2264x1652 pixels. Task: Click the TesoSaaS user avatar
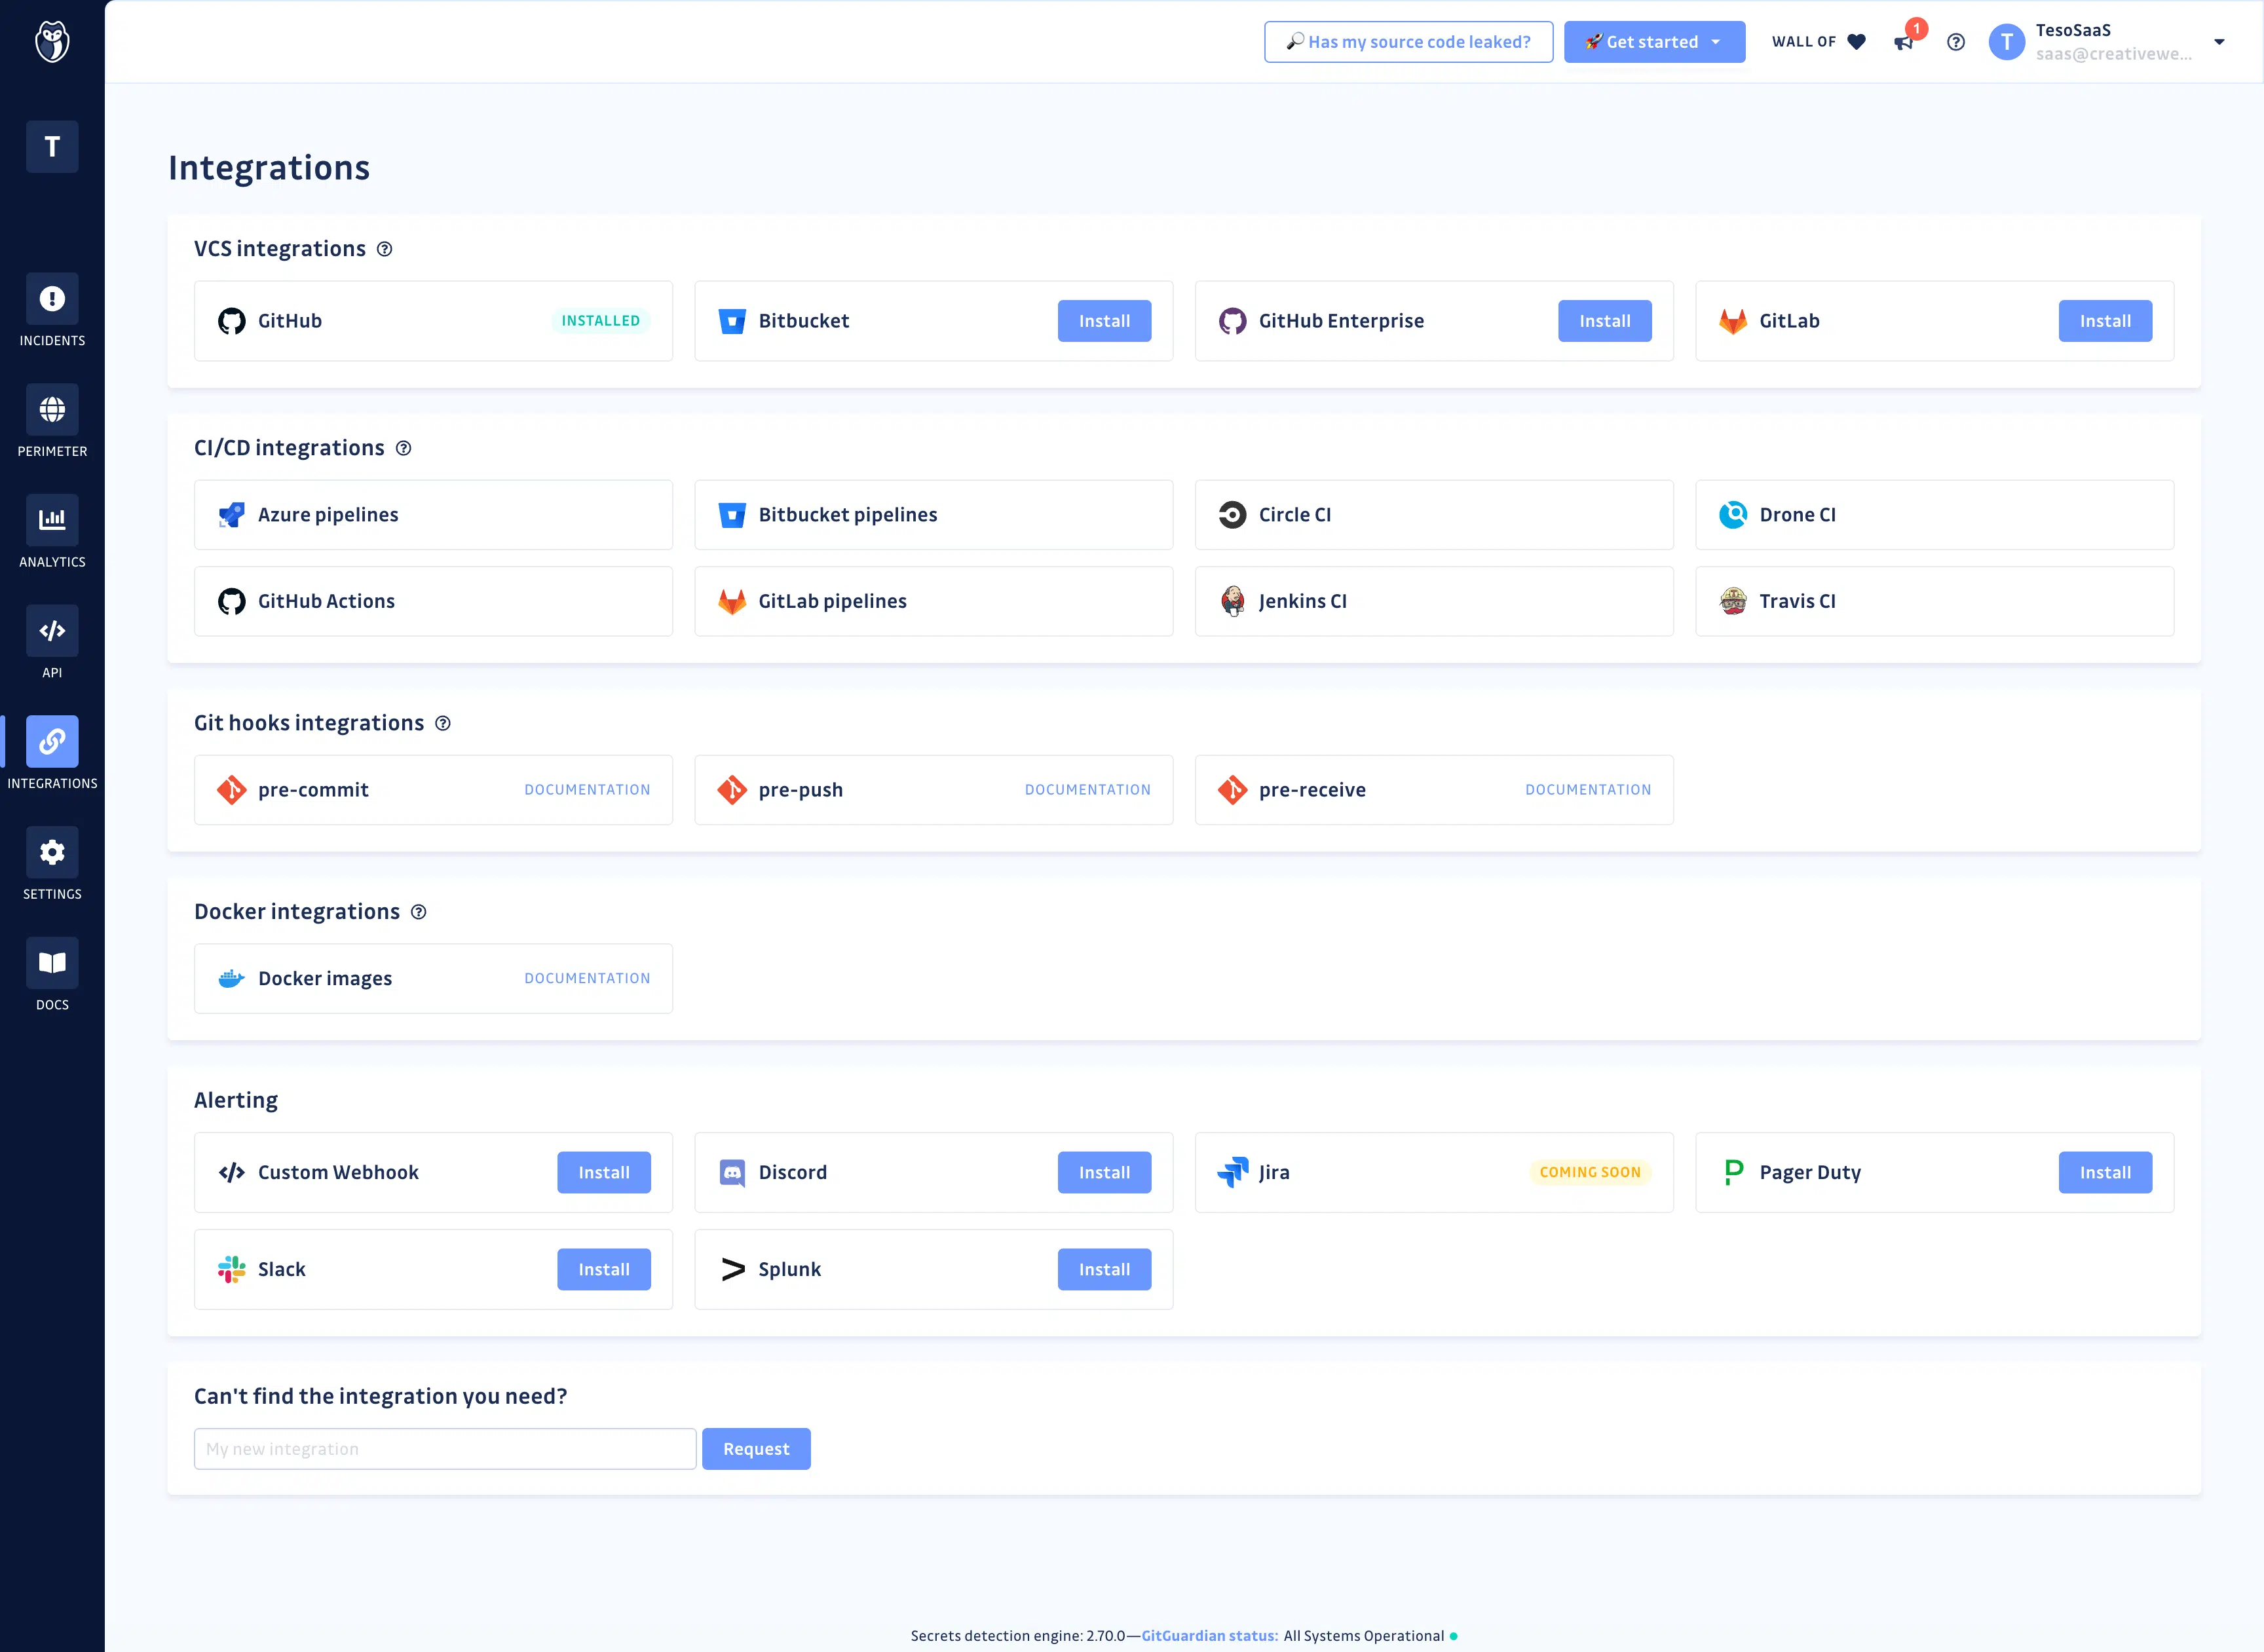click(2006, 42)
